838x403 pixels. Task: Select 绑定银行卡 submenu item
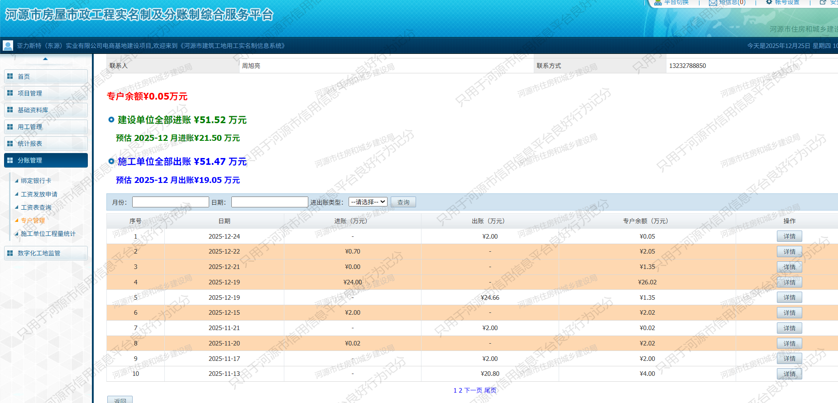click(36, 181)
